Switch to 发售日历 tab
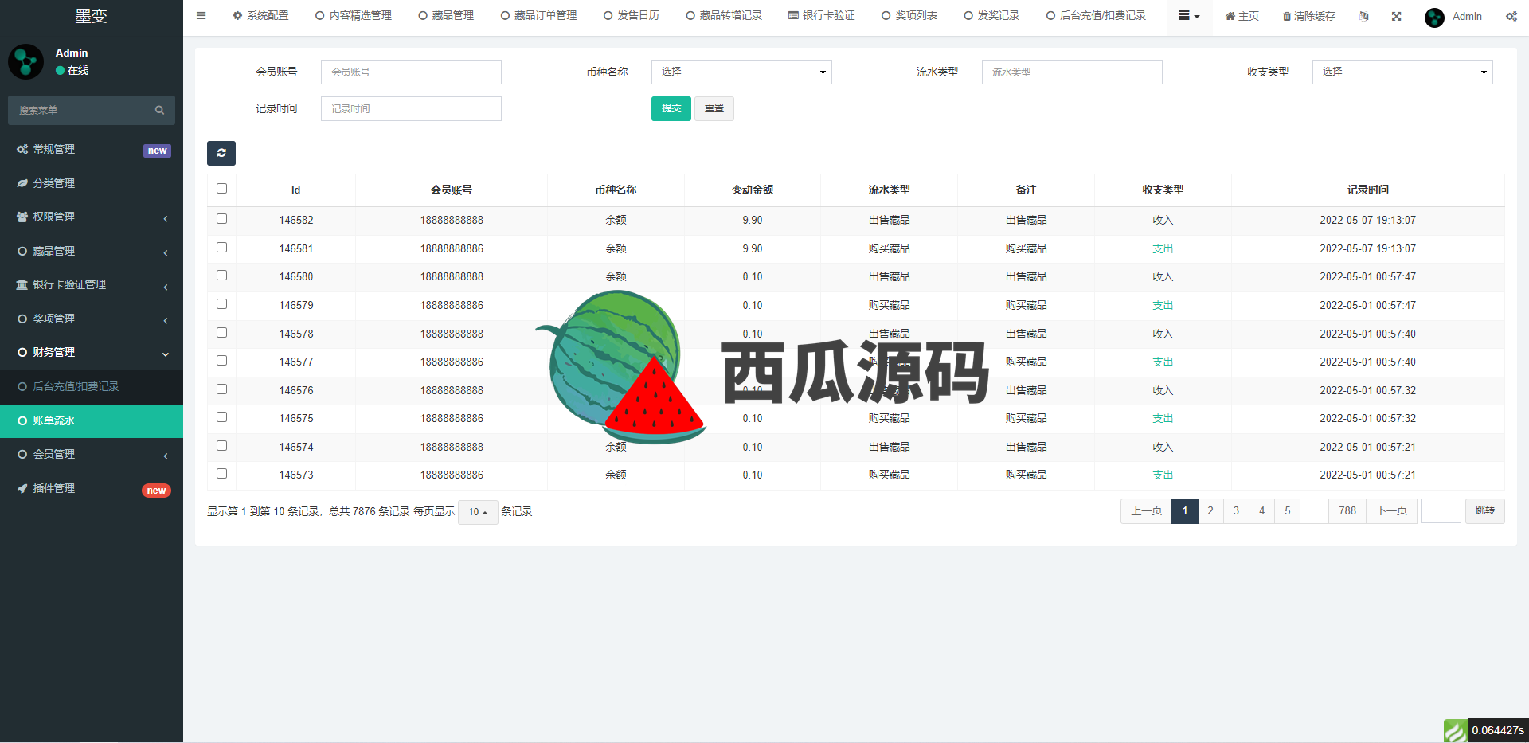Image resolution: width=1529 pixels, height=743 pixels. point(631,16)
